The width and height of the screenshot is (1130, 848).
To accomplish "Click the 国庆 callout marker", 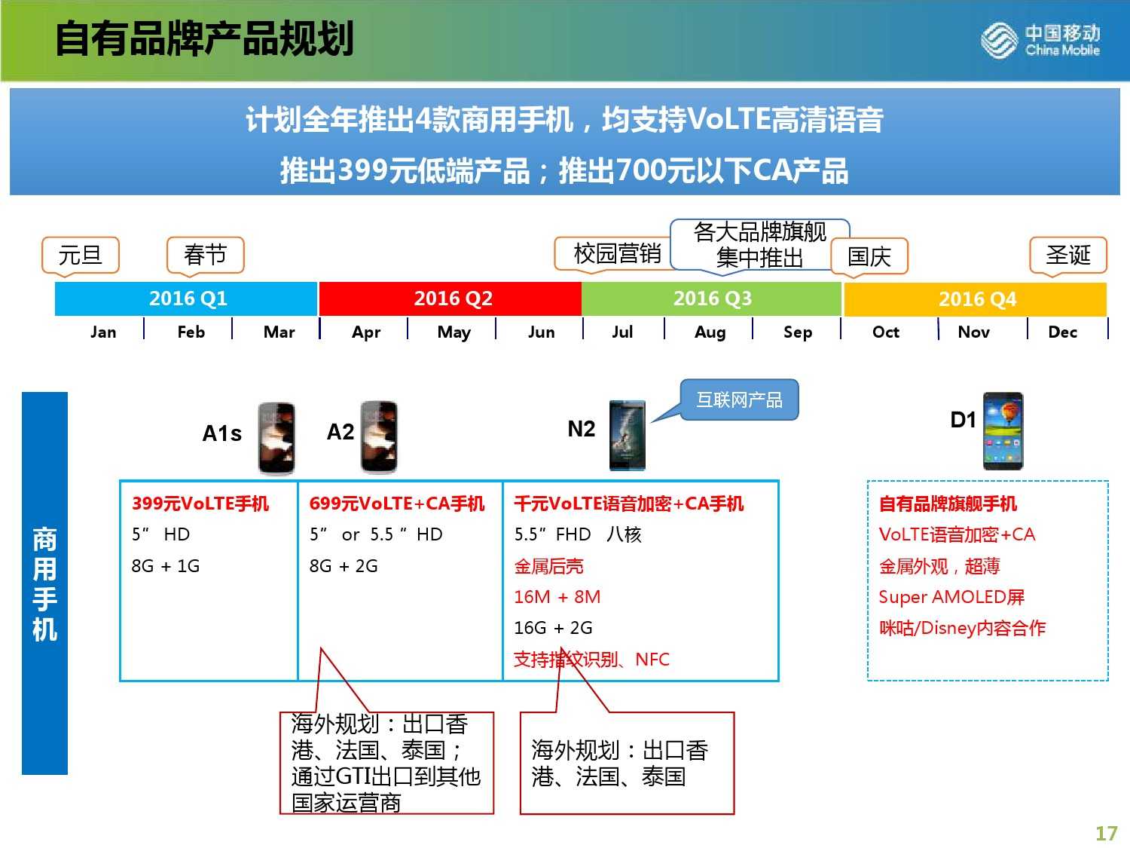I will (869, 256).
